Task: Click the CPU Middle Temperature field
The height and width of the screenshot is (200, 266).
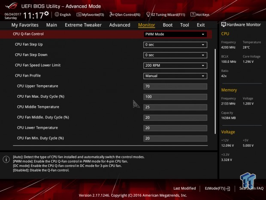Action: 175,107
